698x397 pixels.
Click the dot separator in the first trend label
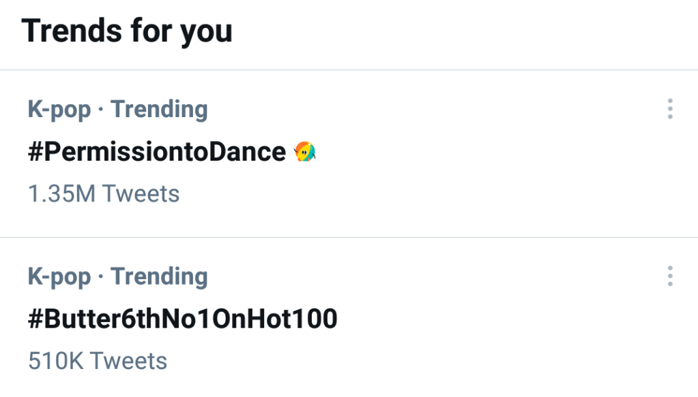(x=101, y=110)
